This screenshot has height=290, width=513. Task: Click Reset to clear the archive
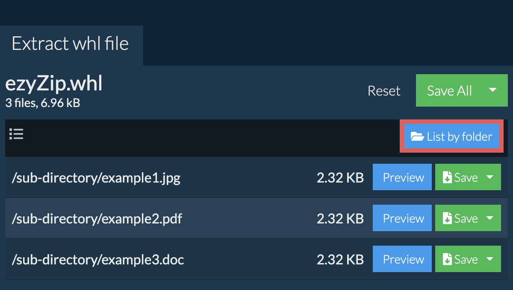click(x=383, y=90)
